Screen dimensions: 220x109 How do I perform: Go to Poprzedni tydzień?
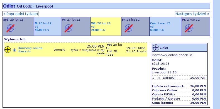(x=21, y=14)
